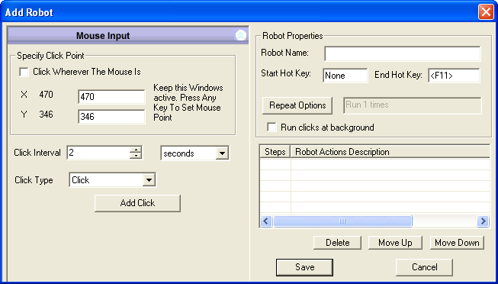Close the Add Robot window
Viewport: 498px width, 284px height.
486,12
